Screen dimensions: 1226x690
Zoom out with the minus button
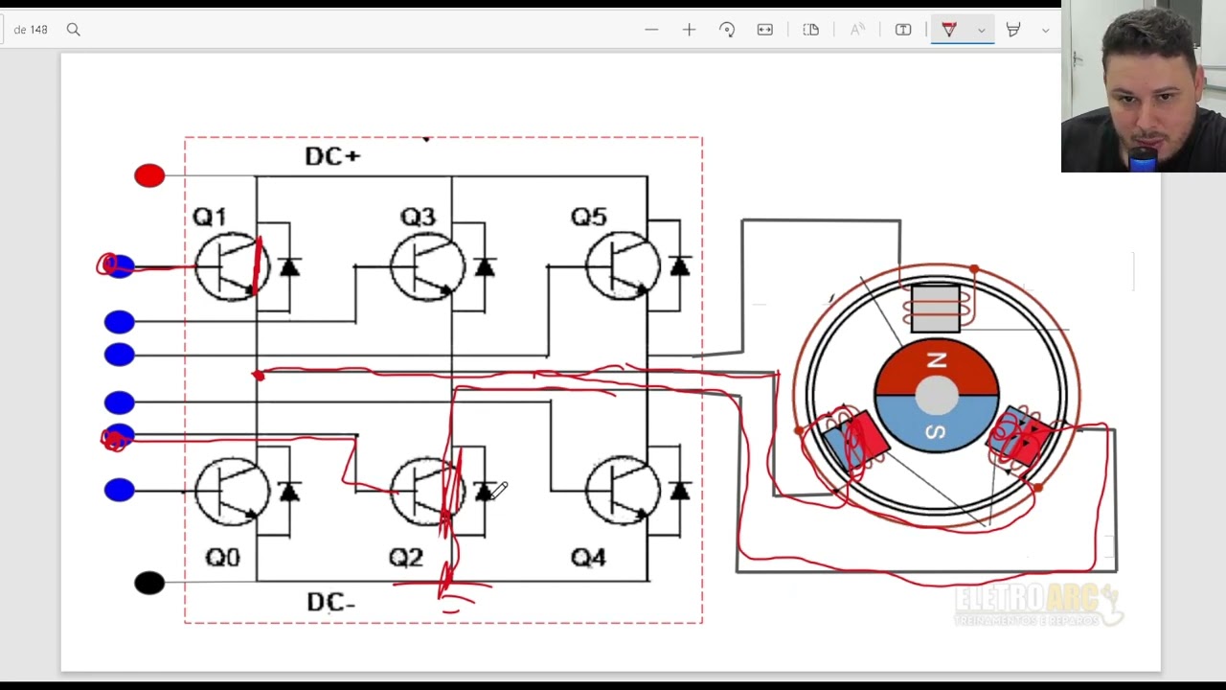[x=651, y=30]
